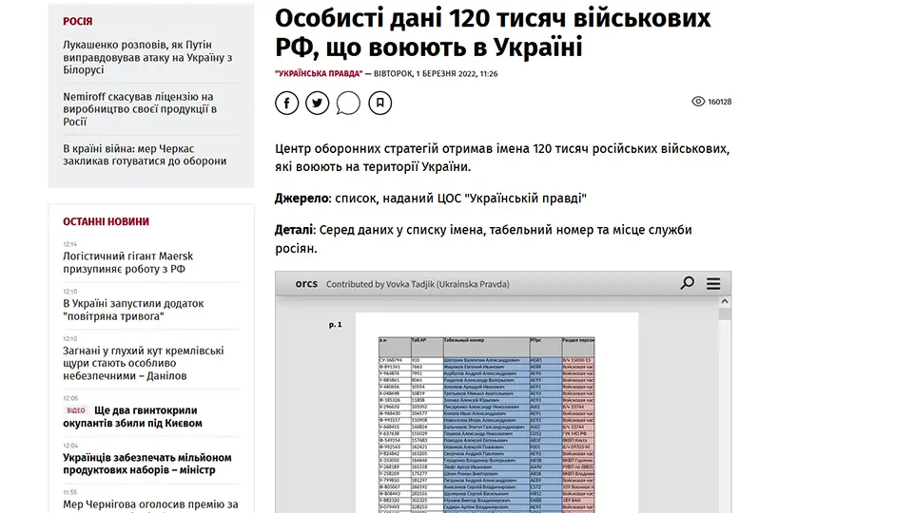
Task: Open the Danilov Kremlin rats news item
Action: point(144,363)
